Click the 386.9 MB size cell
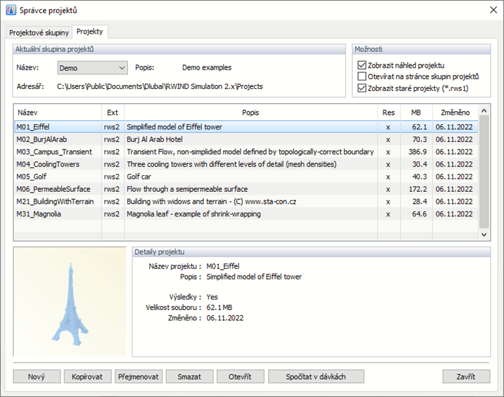The height and width of the screenshot is (397, 504). 418,152
